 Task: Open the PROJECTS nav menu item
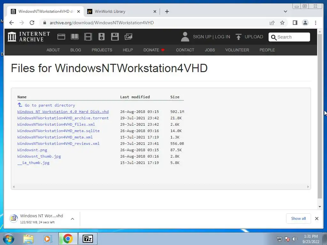tap(102, 50)
